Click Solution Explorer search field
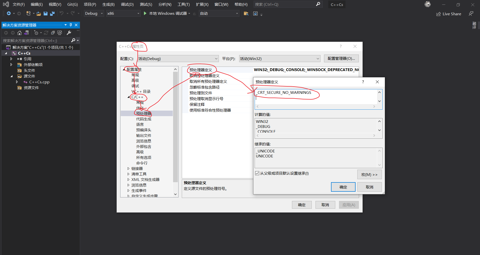Viewport: 480px width, 255px height. tap(36, 41)
